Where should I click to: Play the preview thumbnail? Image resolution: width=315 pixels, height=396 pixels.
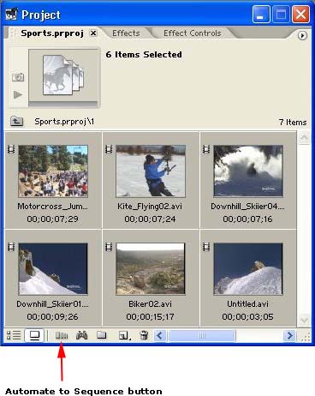tap(18, 94)
